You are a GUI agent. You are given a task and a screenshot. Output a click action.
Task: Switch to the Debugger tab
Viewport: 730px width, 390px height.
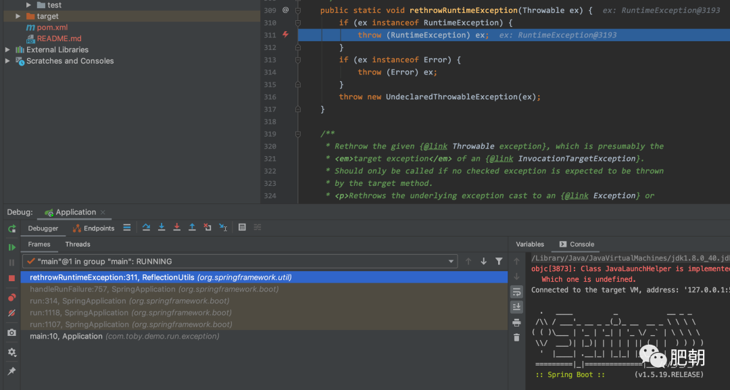[43, 228]
